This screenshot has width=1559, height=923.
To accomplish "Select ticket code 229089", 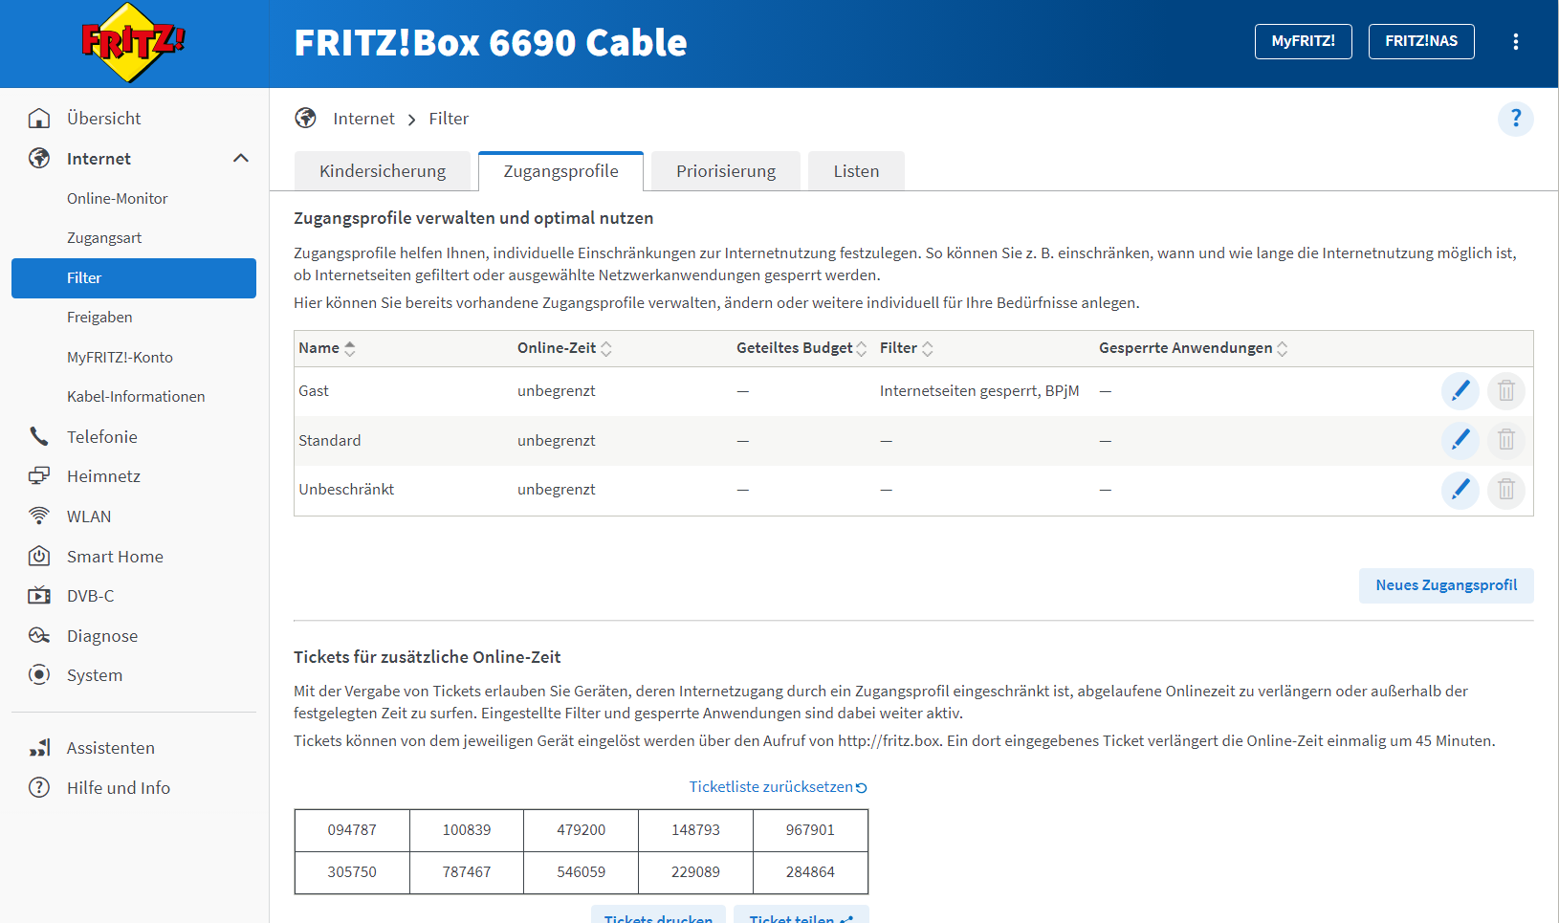I will [695, 872].
